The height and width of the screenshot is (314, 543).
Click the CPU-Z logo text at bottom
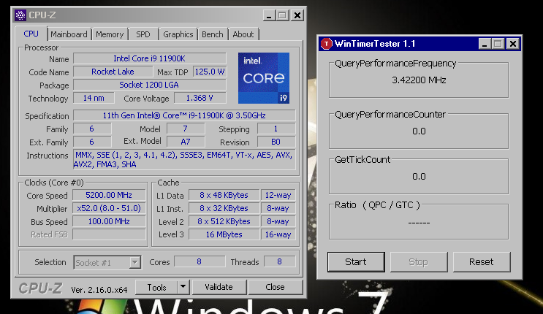(40, 288)
